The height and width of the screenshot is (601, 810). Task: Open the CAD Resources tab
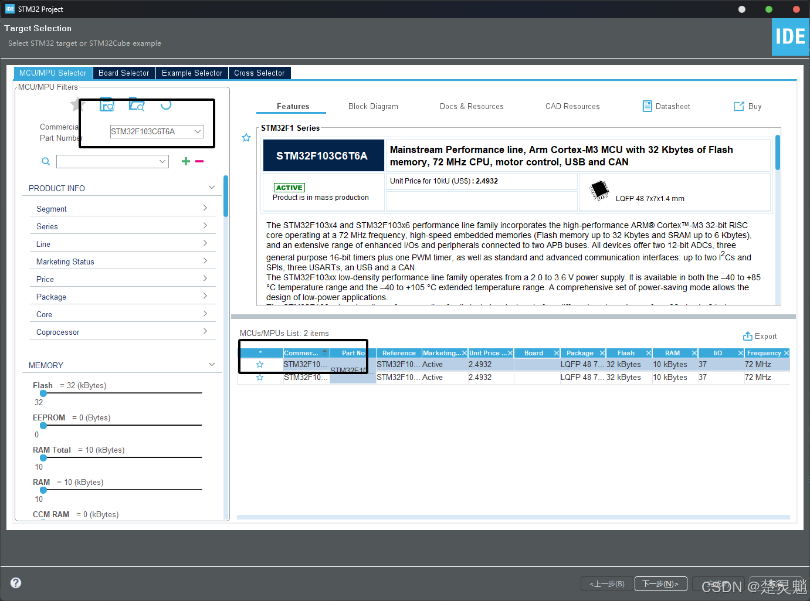(x=572, y=106)
